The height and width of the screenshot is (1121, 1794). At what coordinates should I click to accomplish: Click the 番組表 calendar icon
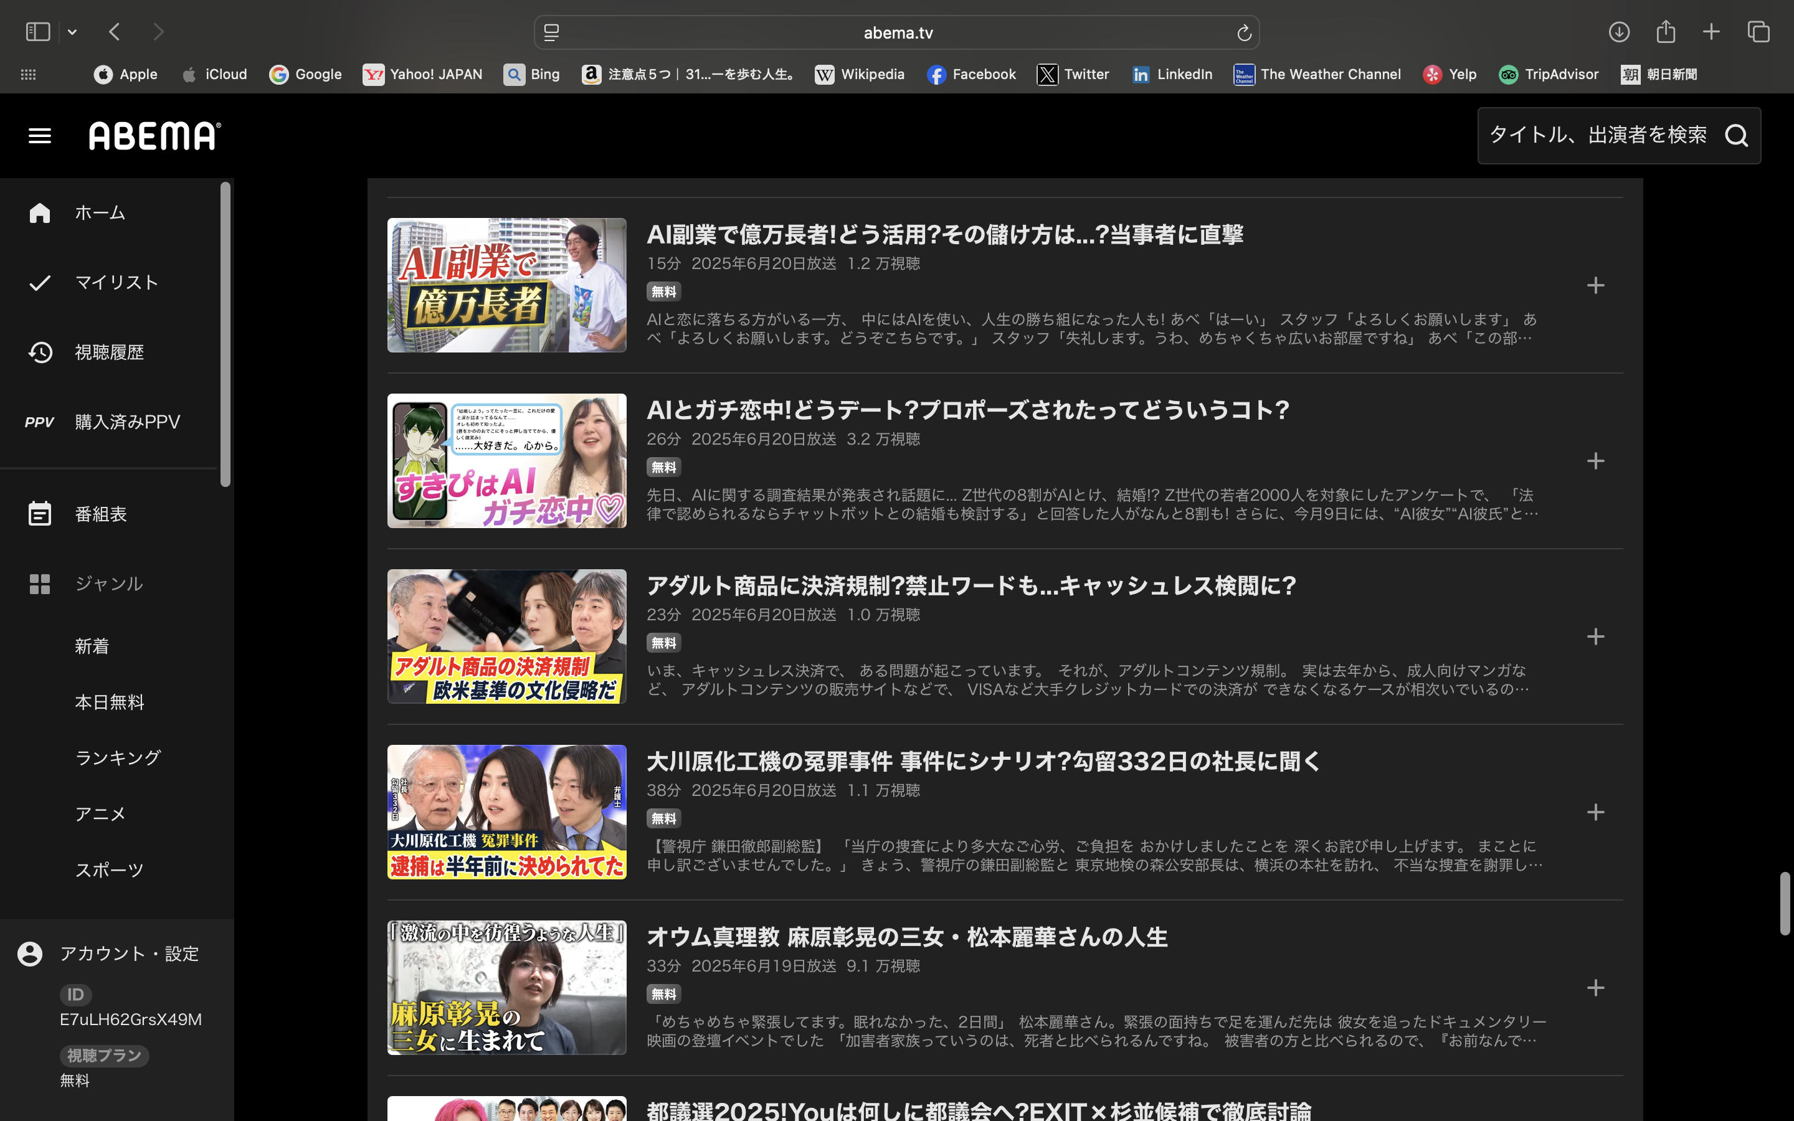39,514
